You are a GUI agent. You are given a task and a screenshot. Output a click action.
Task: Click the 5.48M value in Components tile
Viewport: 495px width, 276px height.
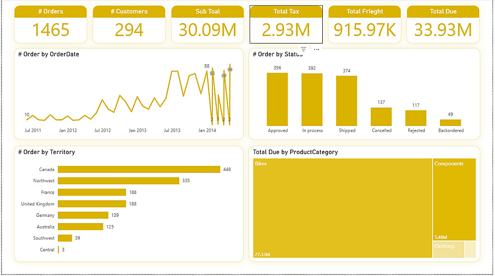[x=441, y=237]
